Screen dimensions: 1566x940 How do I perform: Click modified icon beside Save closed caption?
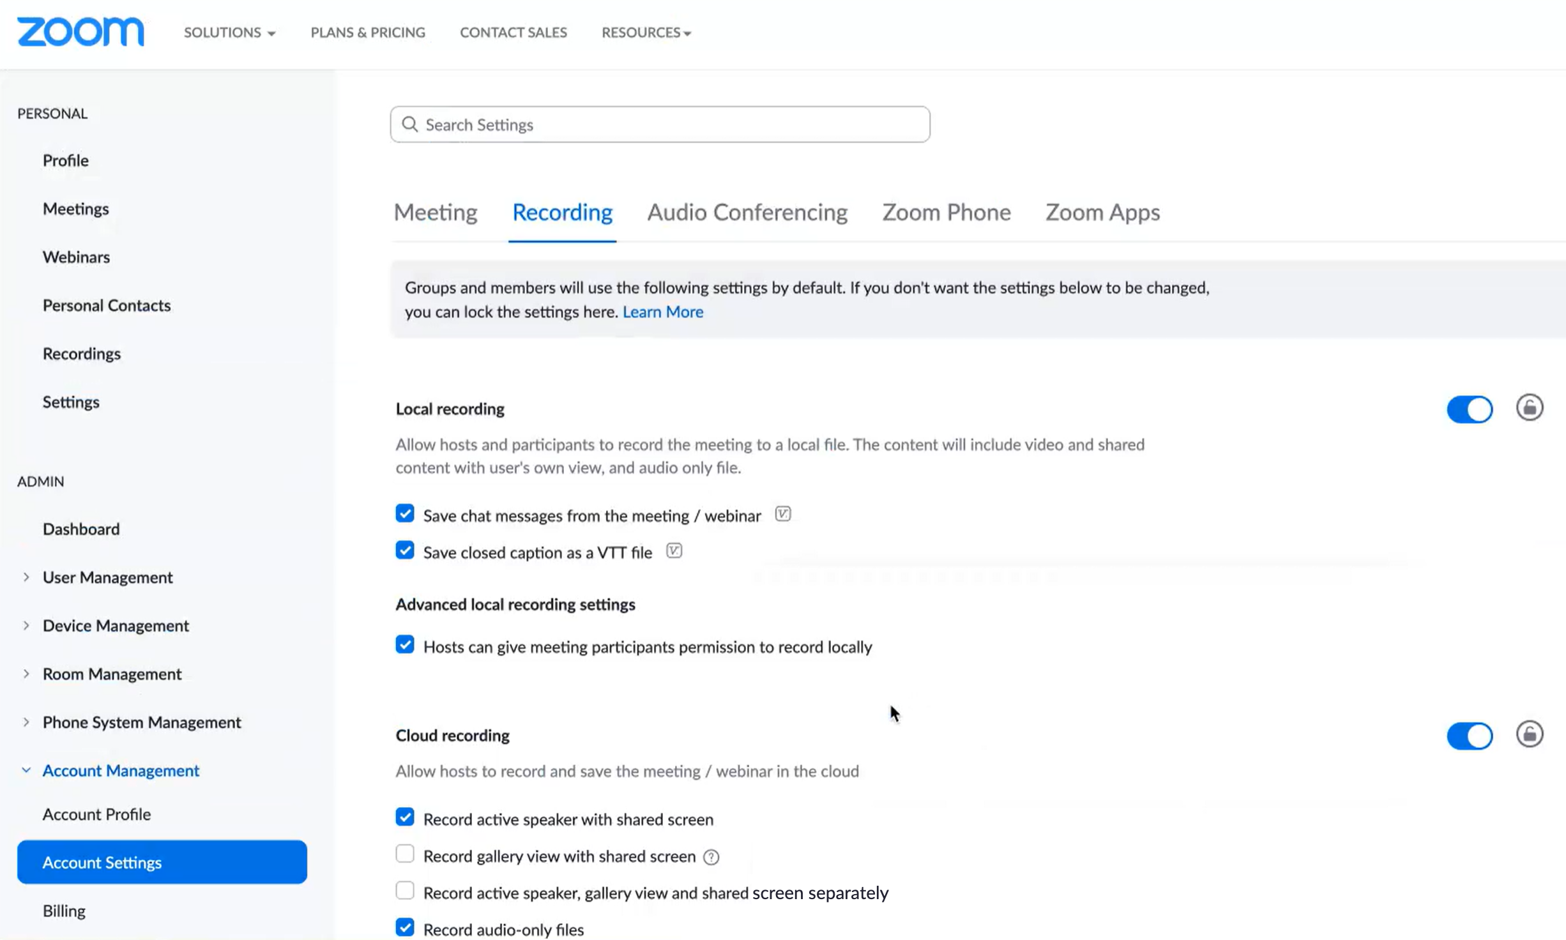pos(674,550)
